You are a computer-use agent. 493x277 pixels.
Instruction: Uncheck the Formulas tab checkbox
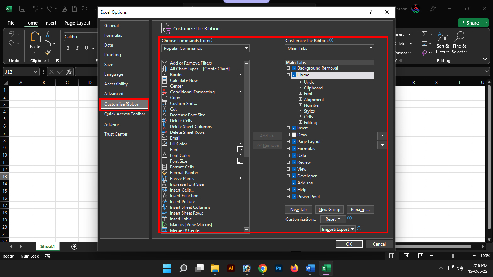[294, 149]
